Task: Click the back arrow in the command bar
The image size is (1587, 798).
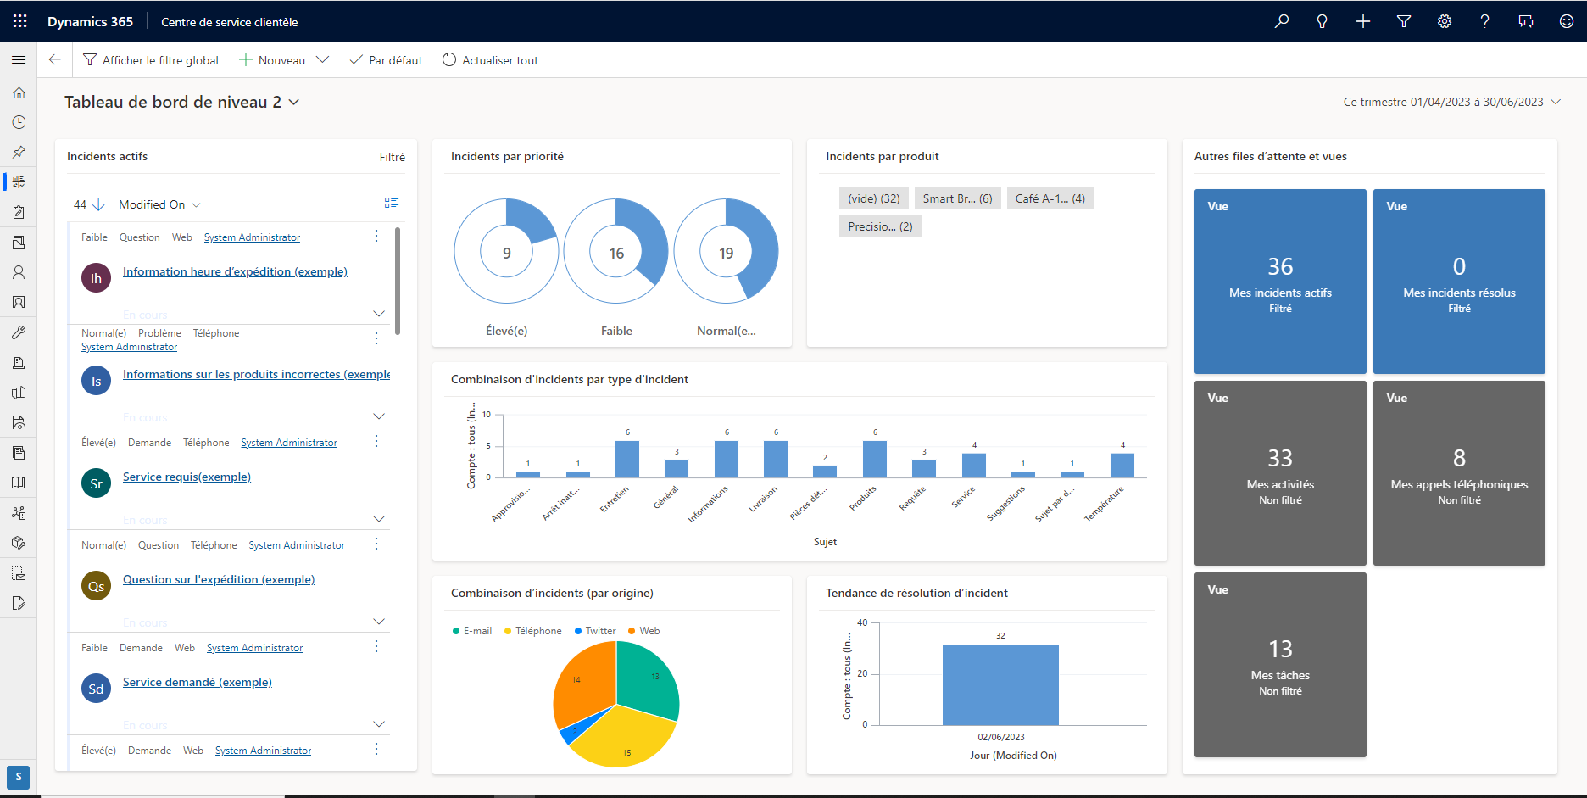Action: pos(55,59)
